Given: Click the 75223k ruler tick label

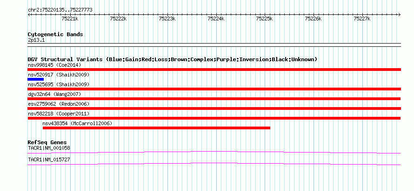Looking at the screenshot, I should point(167,19).
